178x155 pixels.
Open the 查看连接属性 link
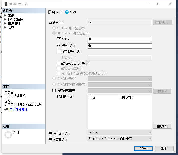coord(18,109)
